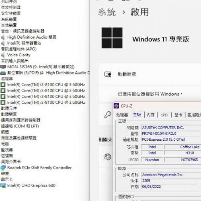The height and width of the screenshot is (201, 201).
Task: Click the ASUSTeK COMPUTER INC. manufacturer field
Action: (171, 127)
